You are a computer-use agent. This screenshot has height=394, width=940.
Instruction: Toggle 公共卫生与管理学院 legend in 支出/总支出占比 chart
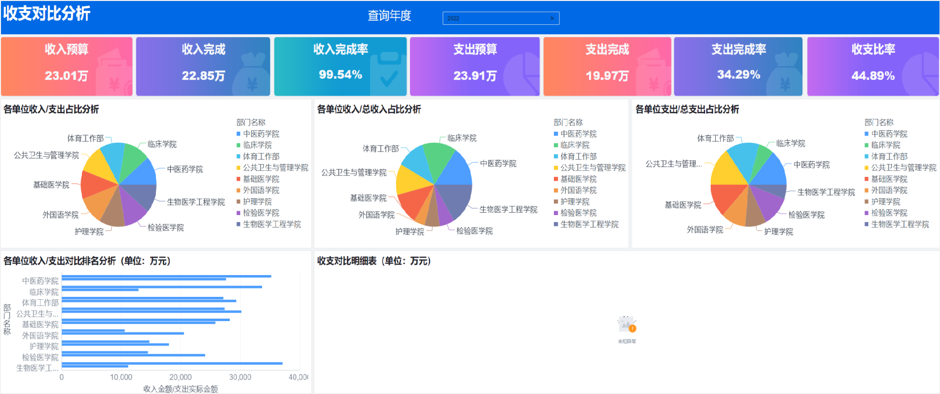click(x=900, y=168)
